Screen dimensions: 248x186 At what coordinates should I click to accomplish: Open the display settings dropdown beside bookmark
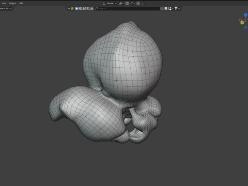[171, 8]
